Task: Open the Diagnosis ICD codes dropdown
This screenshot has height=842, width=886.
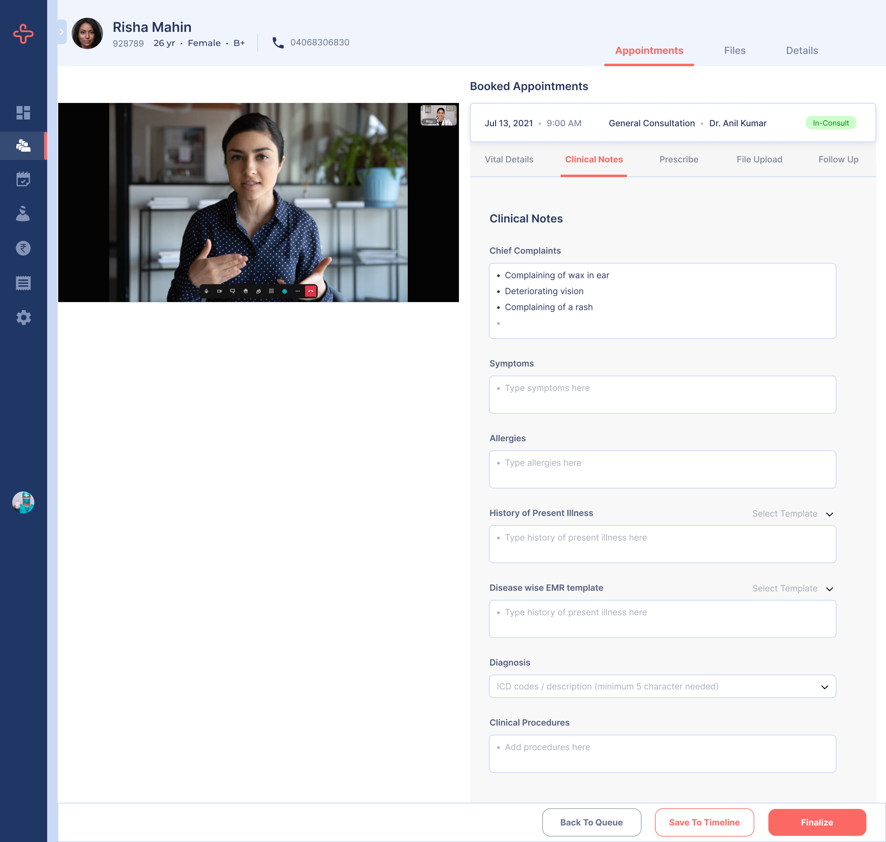Action: click(x=662, y=686)
